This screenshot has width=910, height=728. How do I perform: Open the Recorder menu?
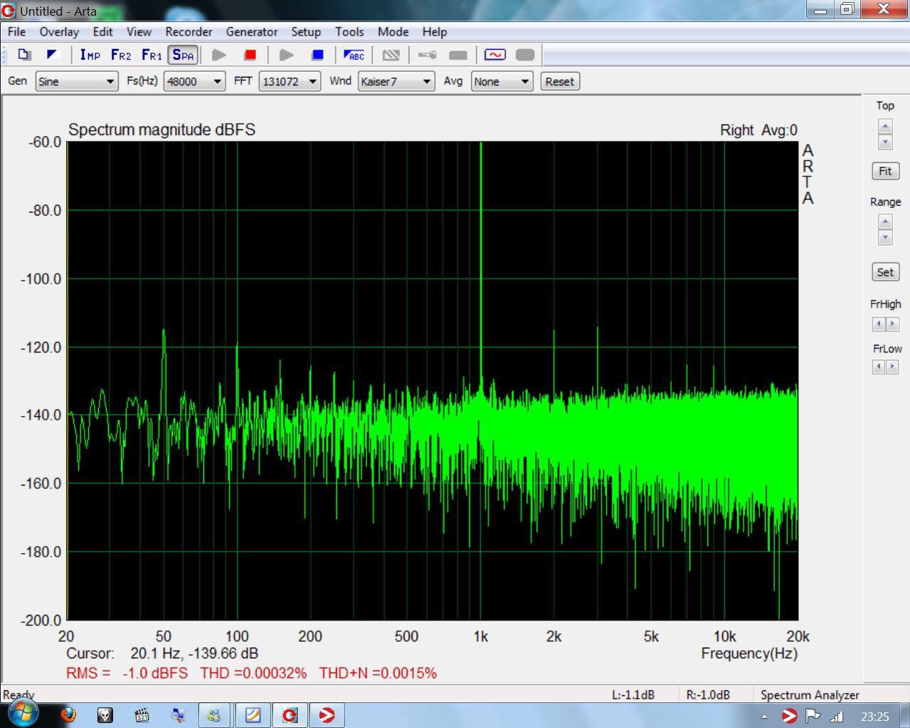[189, 31]
